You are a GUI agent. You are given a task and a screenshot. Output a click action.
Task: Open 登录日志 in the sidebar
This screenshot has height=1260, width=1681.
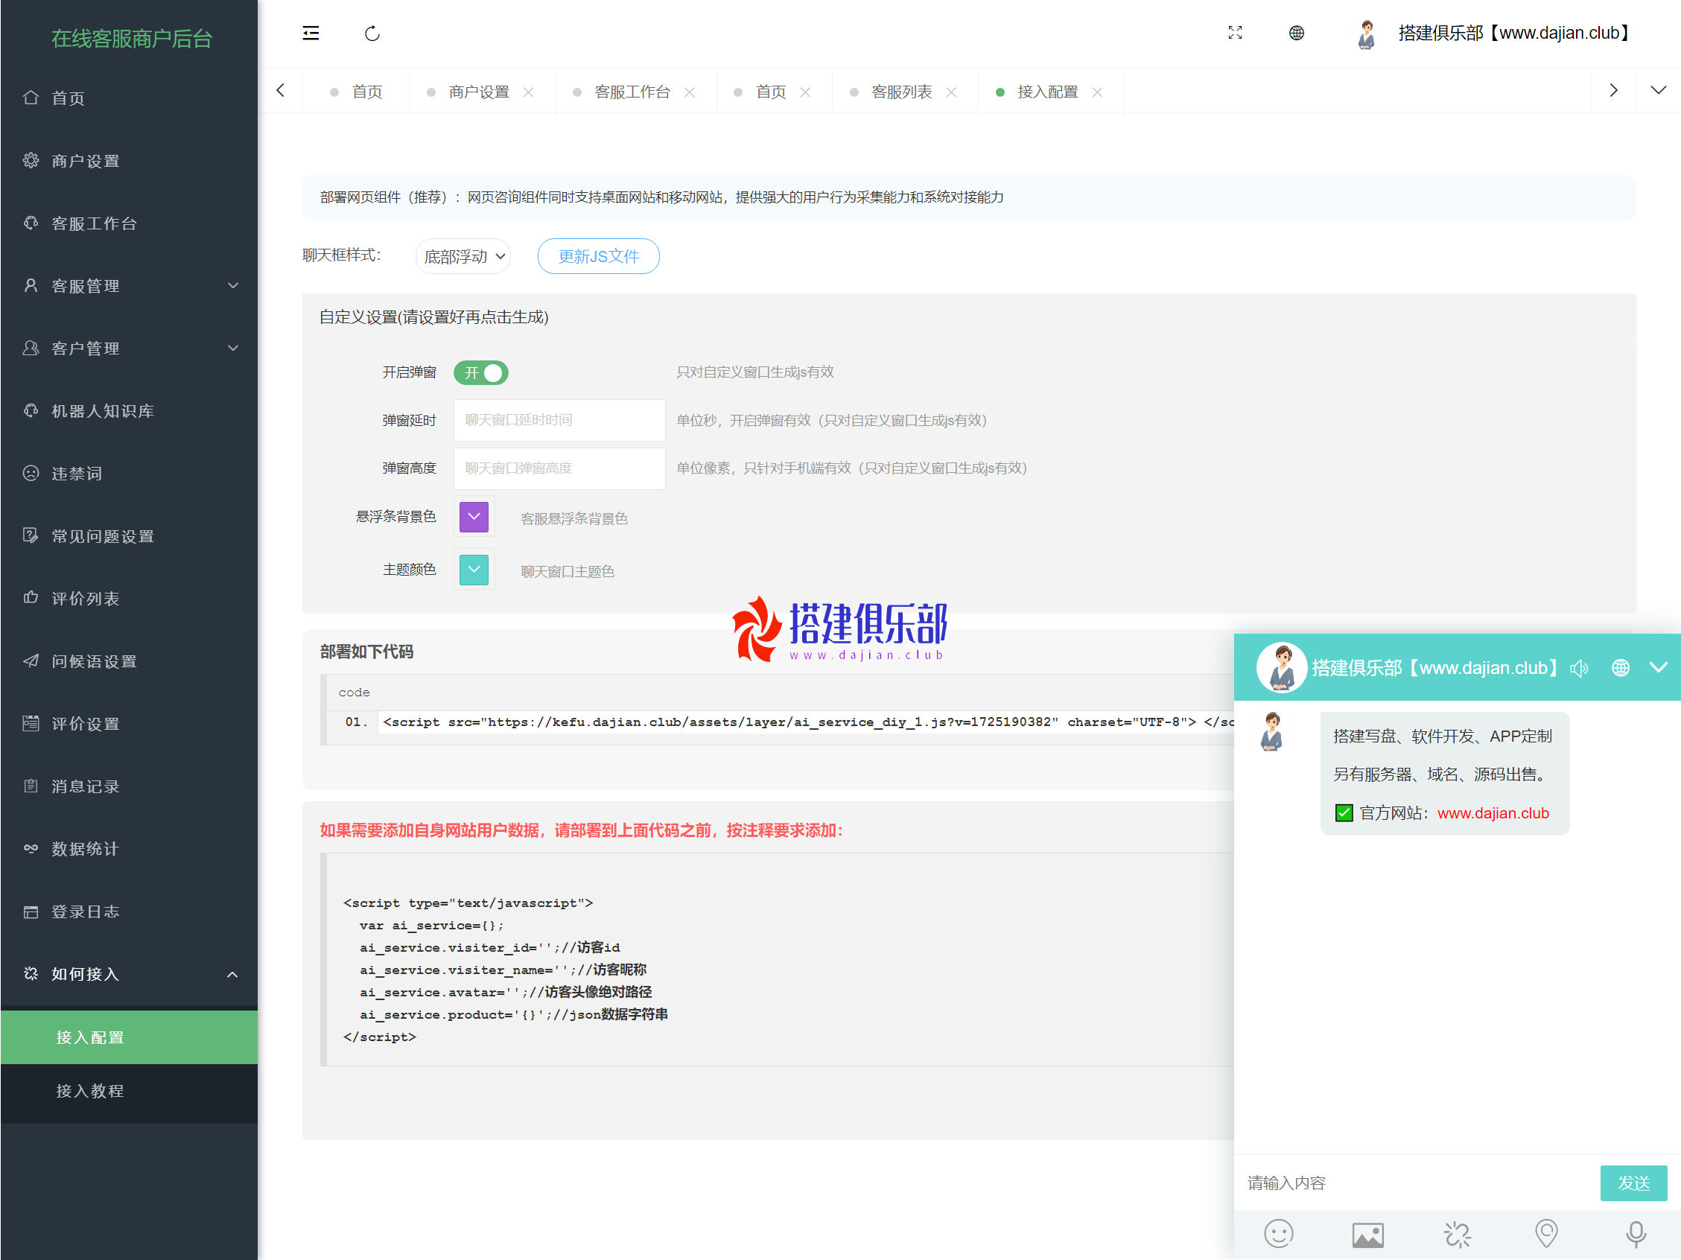[x=129, y=911]
